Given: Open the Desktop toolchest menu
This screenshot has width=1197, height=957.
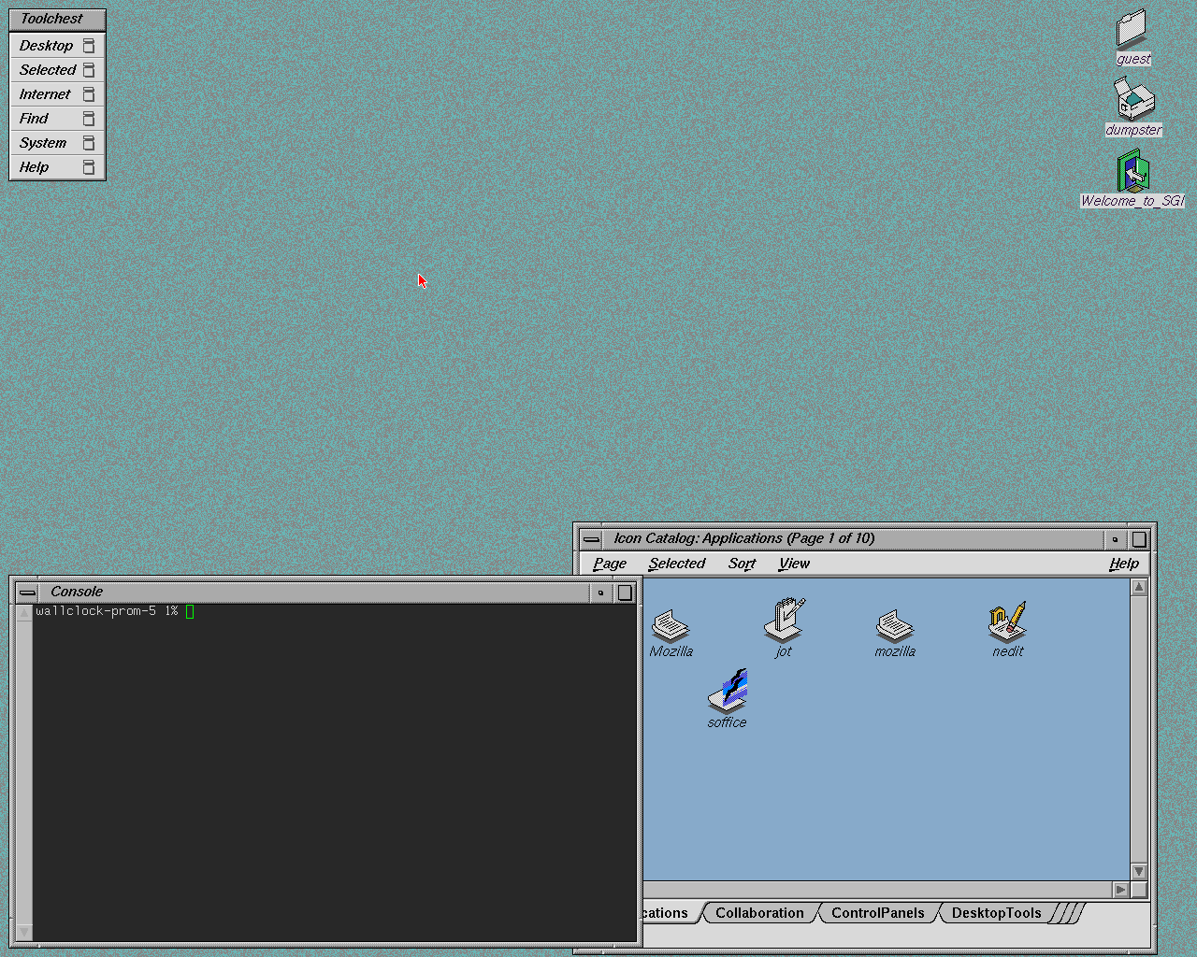Looking at the screenshot, I should (x=57, y=46).
